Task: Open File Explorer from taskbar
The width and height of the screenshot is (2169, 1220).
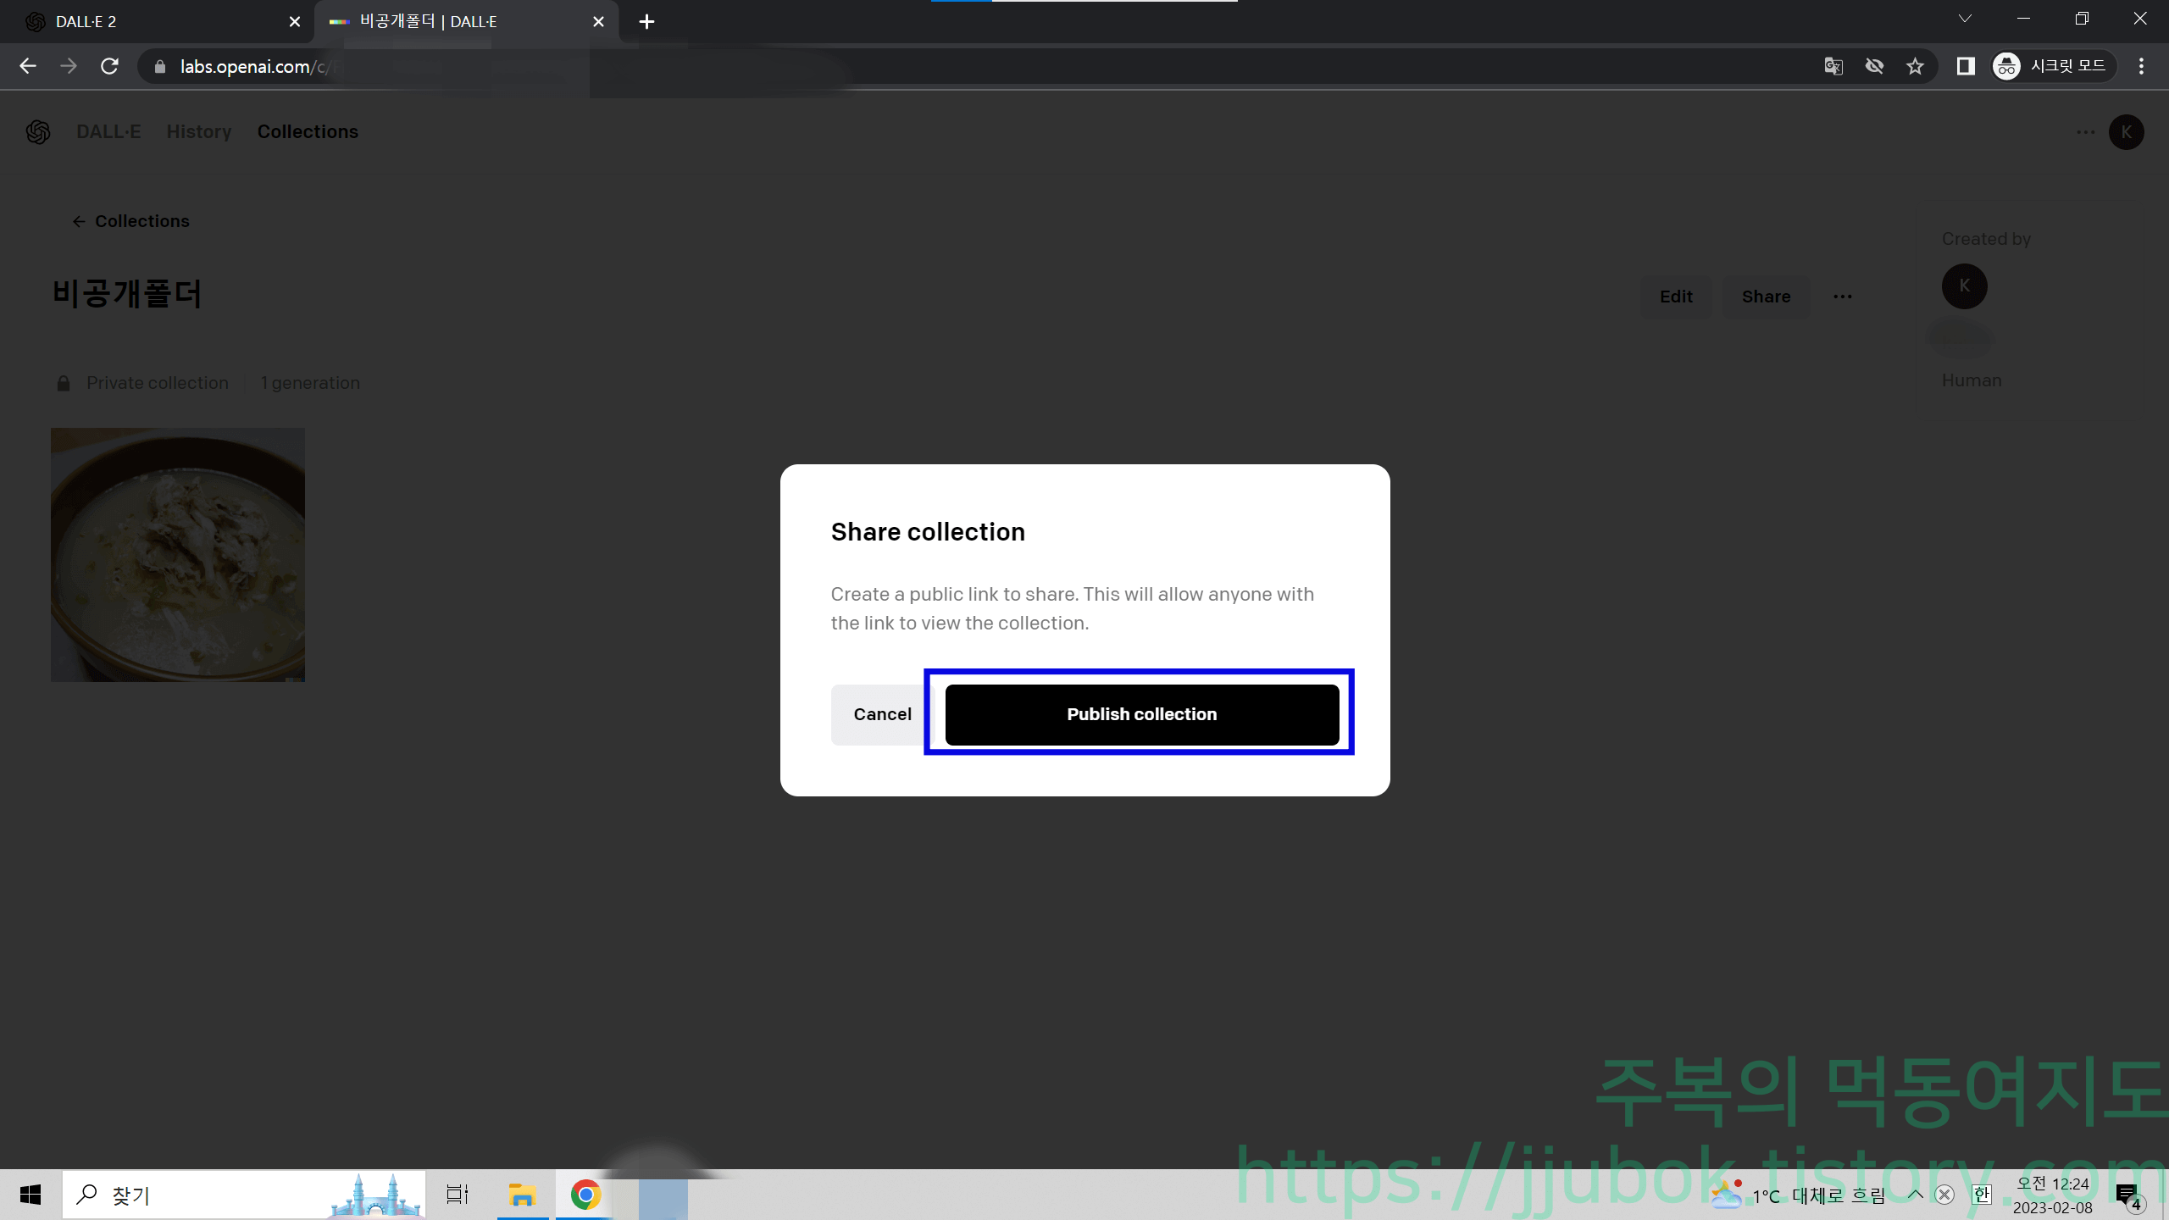Action: (x=522, y=1195)
